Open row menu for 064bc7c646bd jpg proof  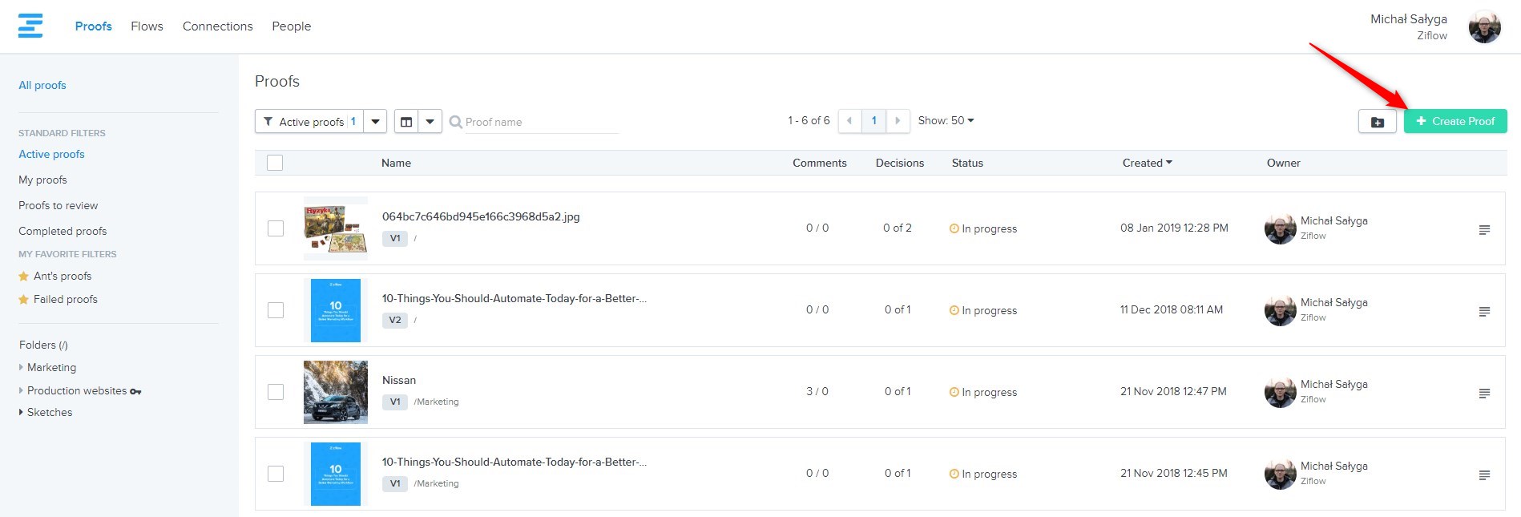pyautogui.click(x=1484, y=229)
